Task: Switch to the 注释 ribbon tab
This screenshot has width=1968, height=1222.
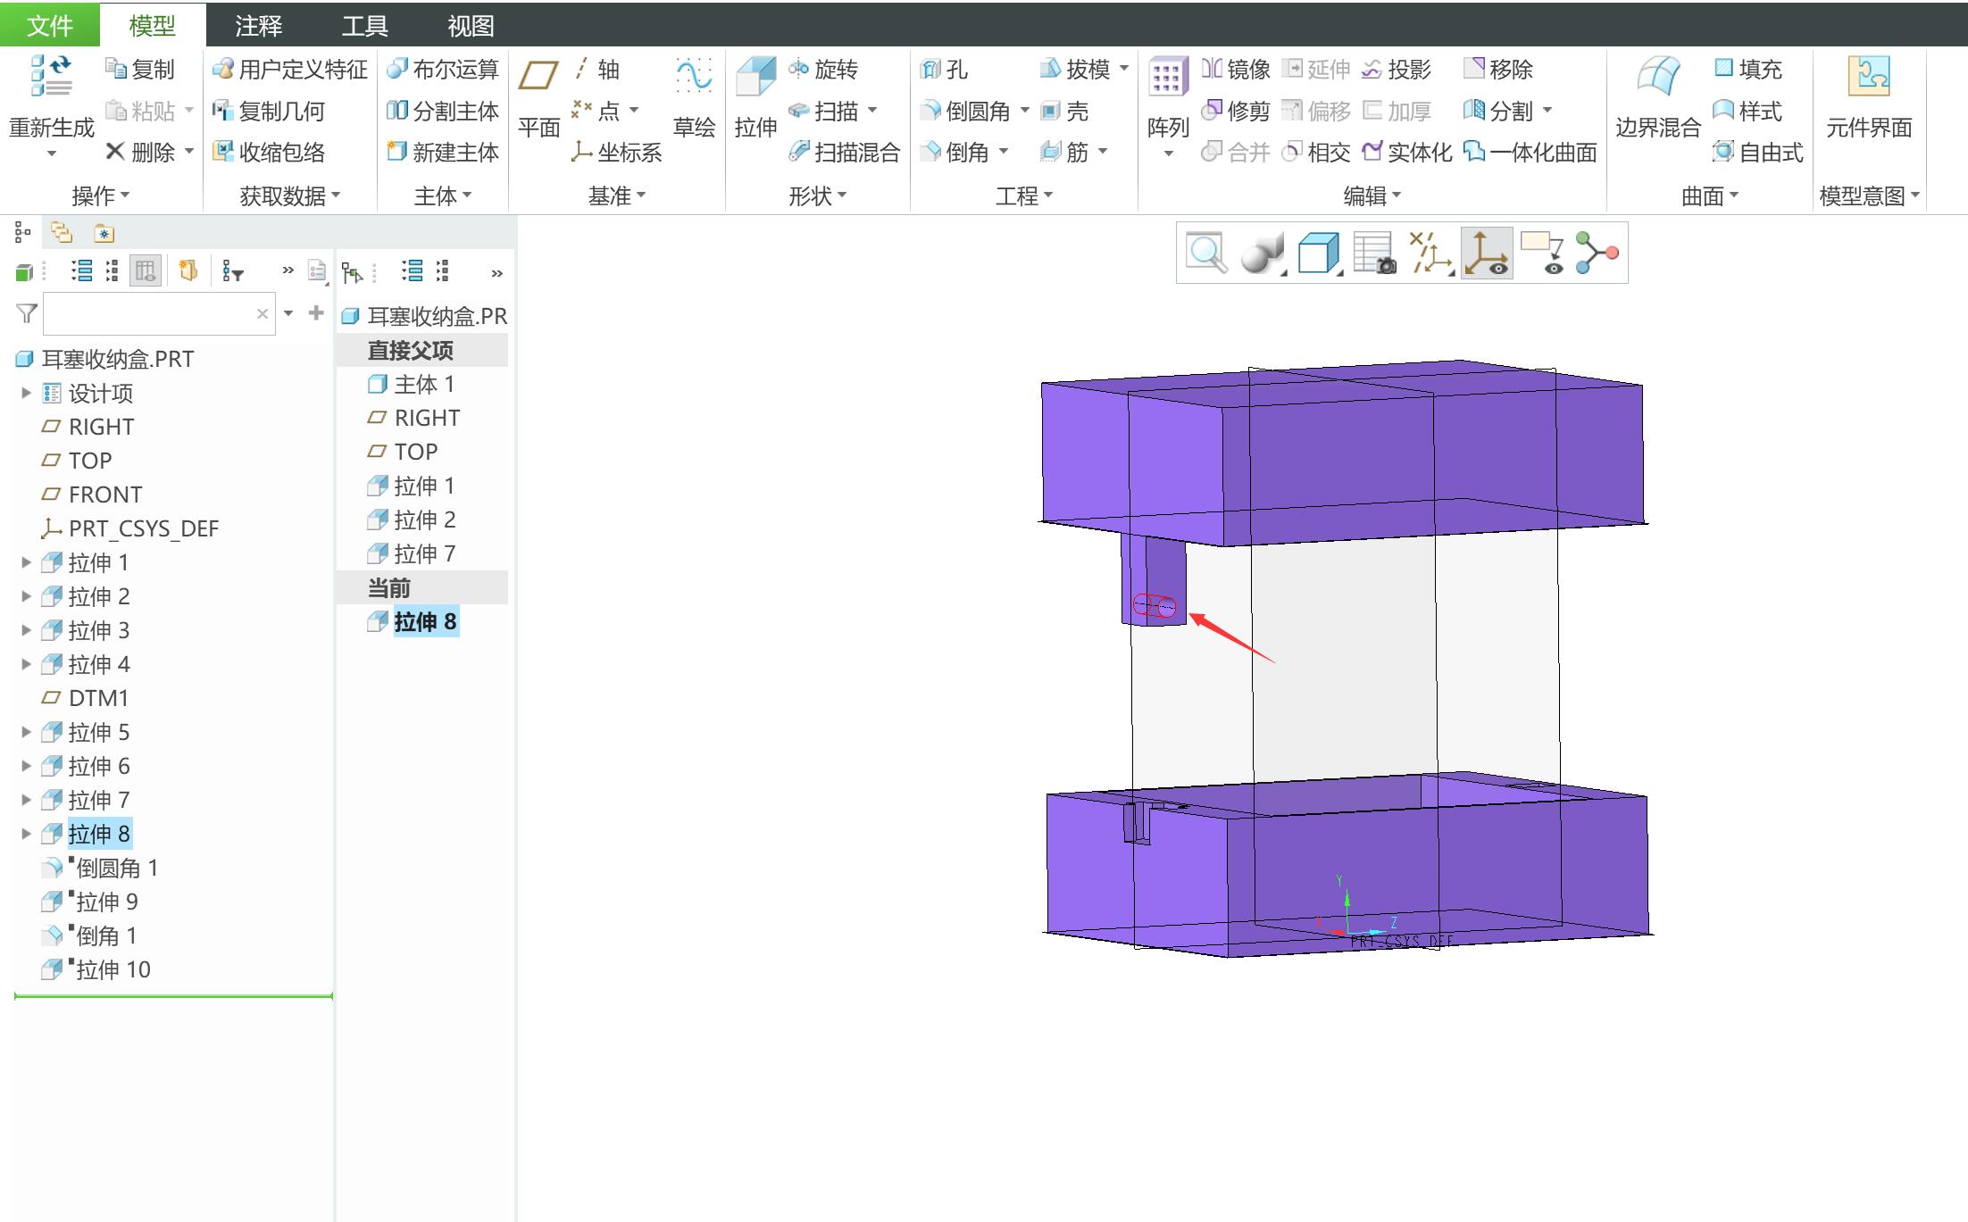Action: pos(258,25)
